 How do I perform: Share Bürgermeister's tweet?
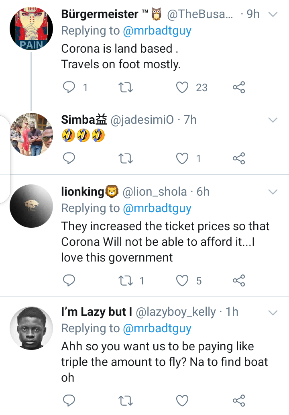239,87
